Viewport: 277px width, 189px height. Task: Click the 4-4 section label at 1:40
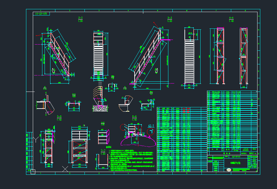231,19
